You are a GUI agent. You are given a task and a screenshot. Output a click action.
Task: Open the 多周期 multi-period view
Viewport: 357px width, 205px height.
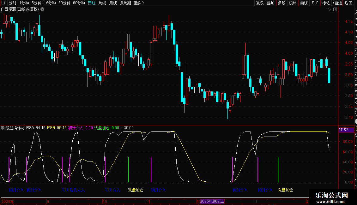(x=125, y=3)
